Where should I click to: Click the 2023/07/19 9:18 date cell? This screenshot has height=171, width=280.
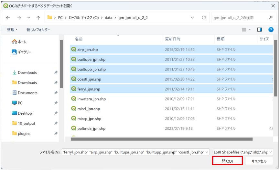pyautogui.click(x=178, y=128)
